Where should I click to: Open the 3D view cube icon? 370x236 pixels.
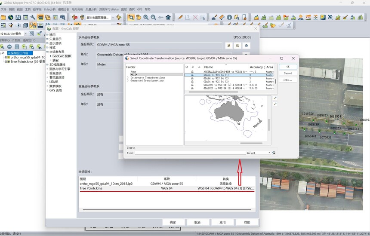[25, 25]
